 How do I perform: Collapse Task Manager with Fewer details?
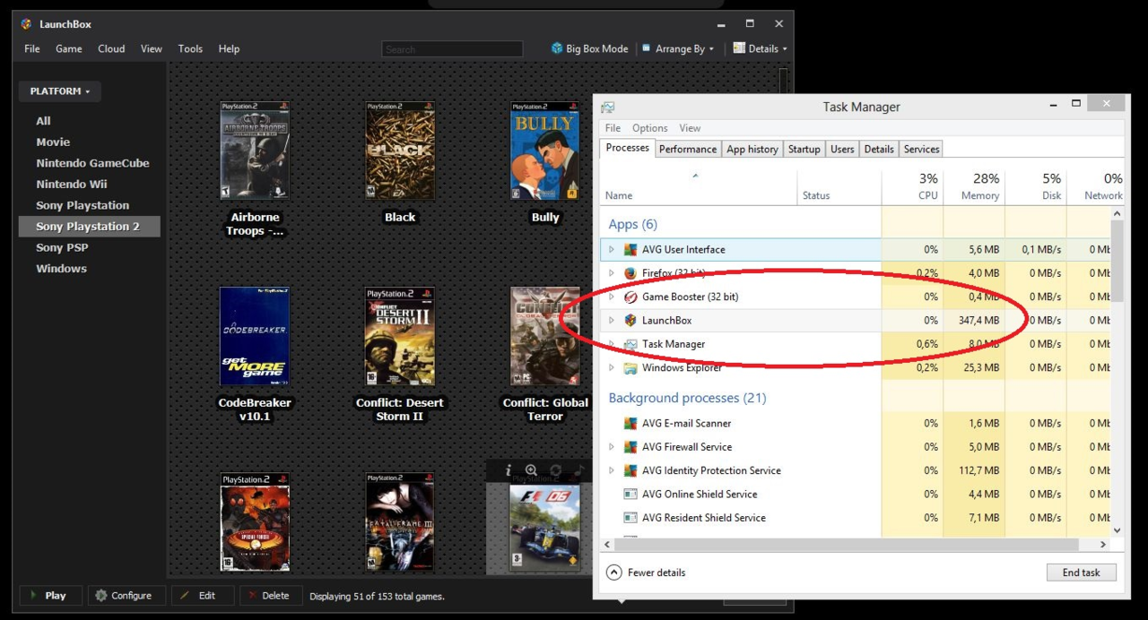pos(646,573)
